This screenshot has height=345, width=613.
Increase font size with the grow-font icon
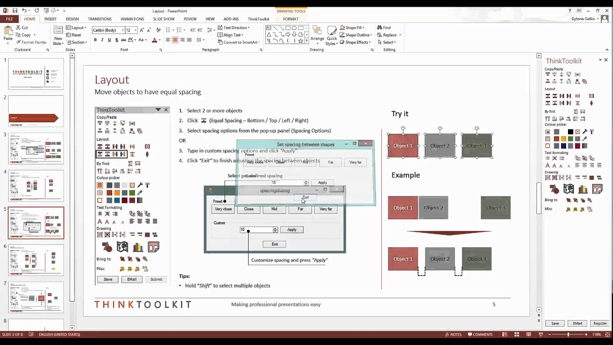tap(142, 30)
